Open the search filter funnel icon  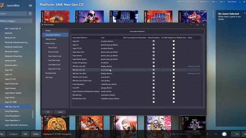coord(30,14)
